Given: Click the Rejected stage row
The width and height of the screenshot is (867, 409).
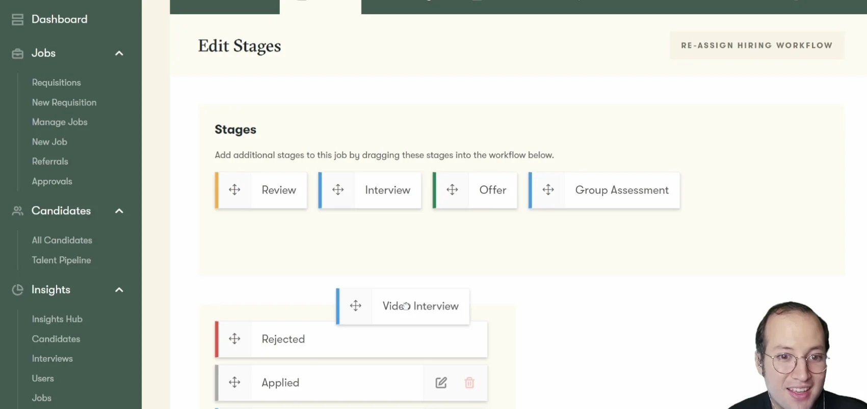Looking at the screenshot, I should point(351,339).
